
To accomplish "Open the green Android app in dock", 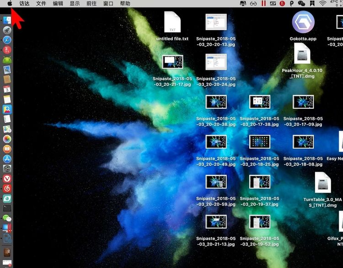I will (x=7, y=60).
